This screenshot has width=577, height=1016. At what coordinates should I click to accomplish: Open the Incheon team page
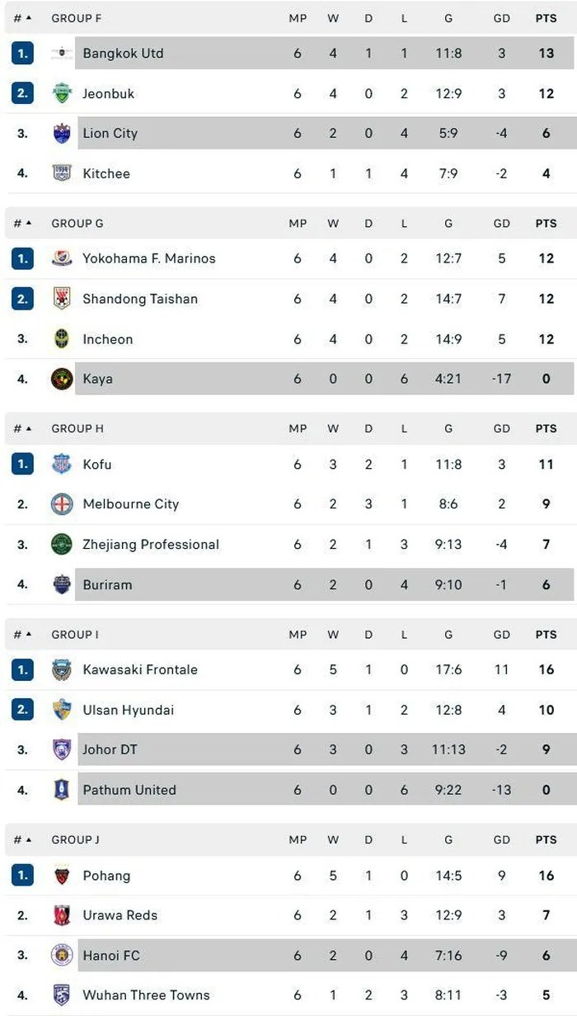[x=107, y=339]
